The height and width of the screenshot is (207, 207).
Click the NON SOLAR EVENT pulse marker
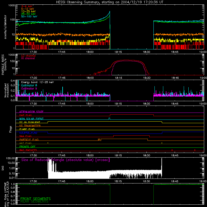(x=109, y=119)
